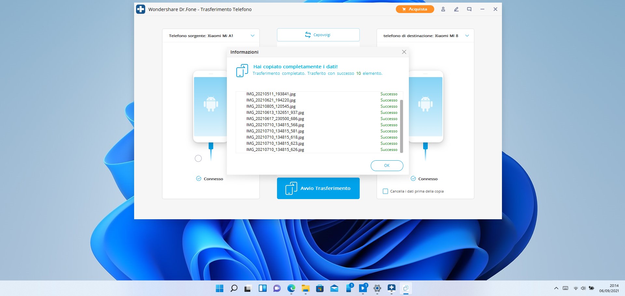Switch to Dr.Fone taskbar icon

click(x=392, y=288)
